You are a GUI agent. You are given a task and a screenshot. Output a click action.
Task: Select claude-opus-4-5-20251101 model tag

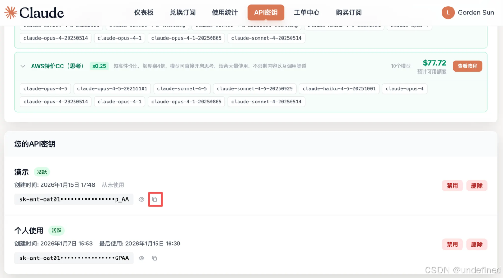[x=112, y=88]
